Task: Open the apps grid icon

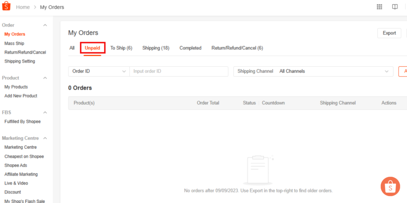Action: coord(380,7)
